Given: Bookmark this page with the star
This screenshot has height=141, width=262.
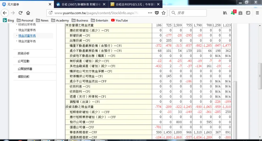Looking at the screenshot, I should [x=164, y=13].
